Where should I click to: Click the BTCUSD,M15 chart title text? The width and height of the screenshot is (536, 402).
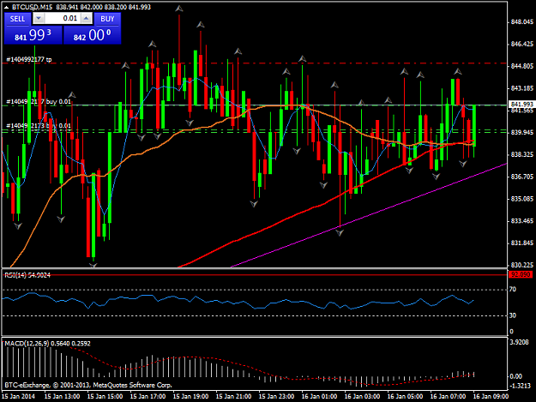[x=32, y=7]
